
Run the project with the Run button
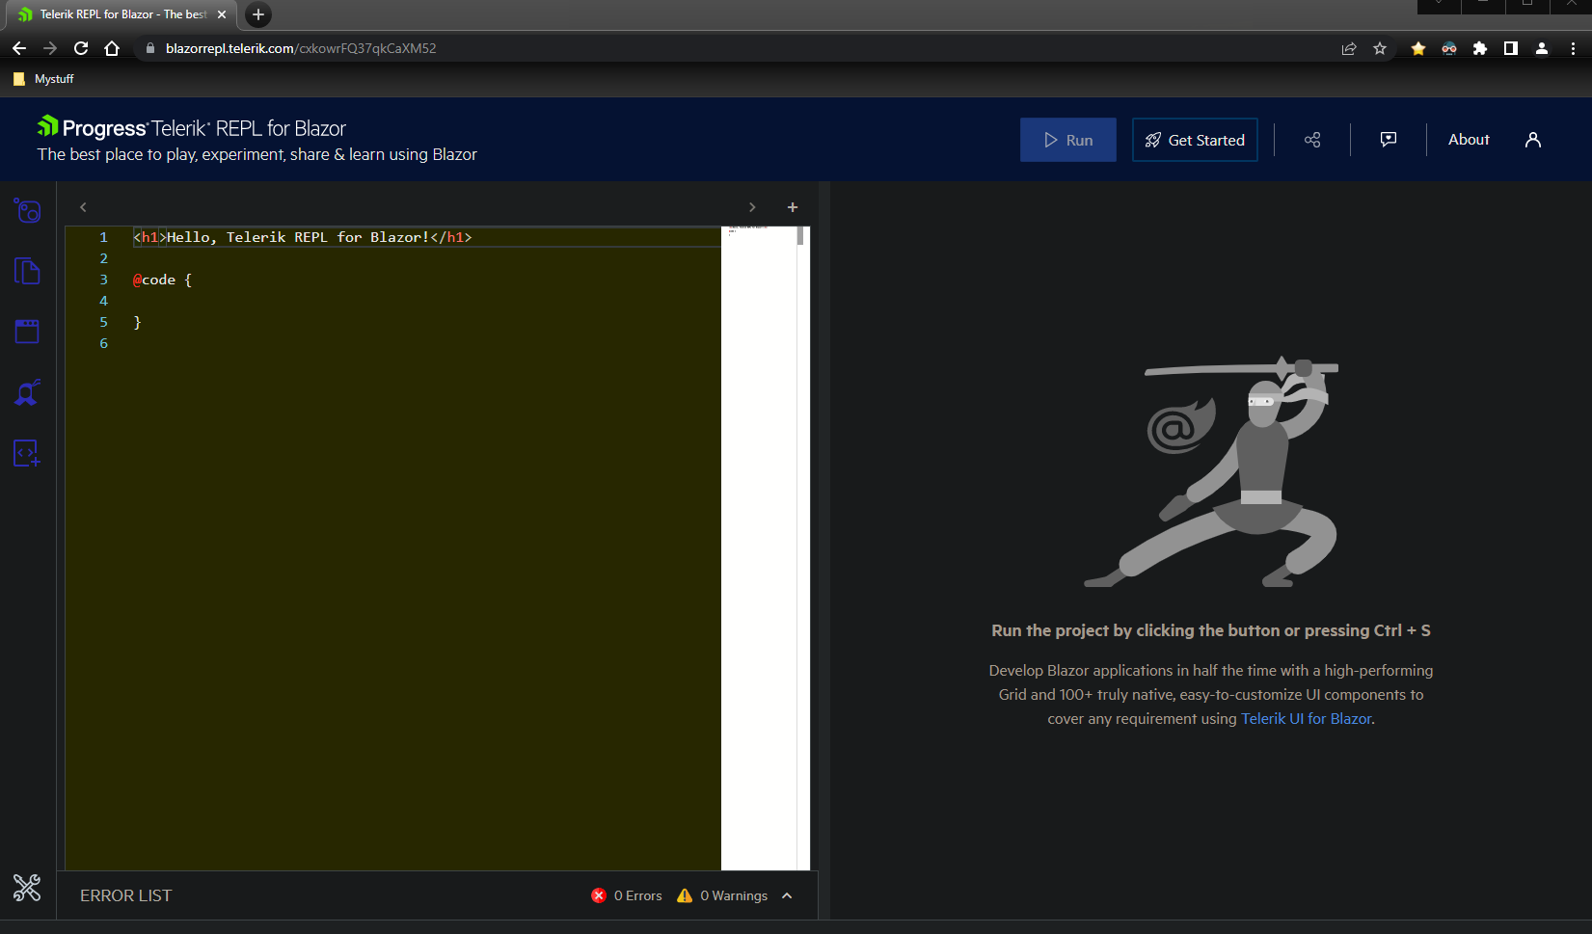tap(1068, 140)
